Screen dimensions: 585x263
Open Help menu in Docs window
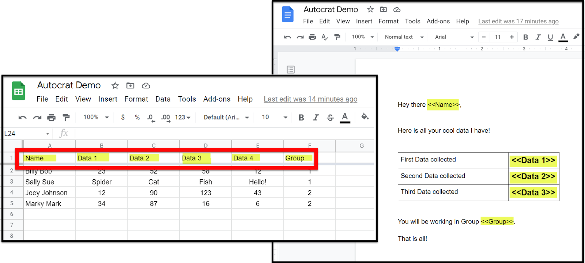point(463,21)
